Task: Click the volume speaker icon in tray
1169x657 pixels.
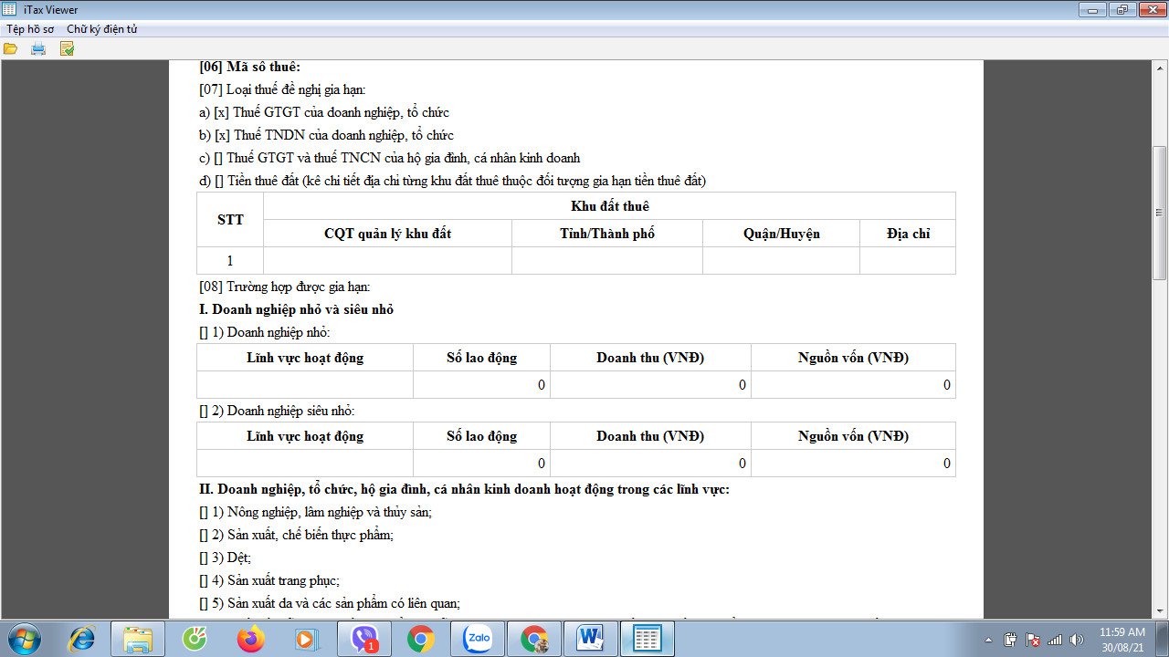Action: click(1077, 639)
